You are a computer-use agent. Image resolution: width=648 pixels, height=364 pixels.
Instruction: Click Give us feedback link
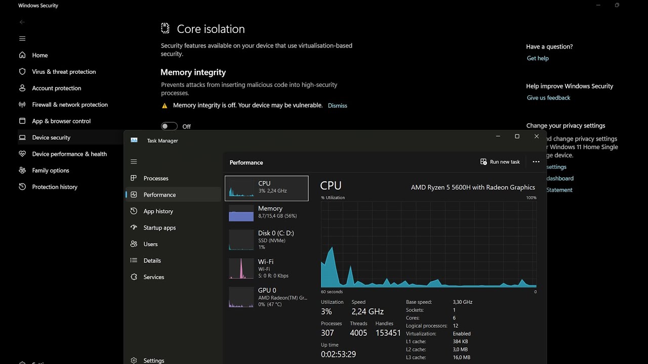coord(548,98)
